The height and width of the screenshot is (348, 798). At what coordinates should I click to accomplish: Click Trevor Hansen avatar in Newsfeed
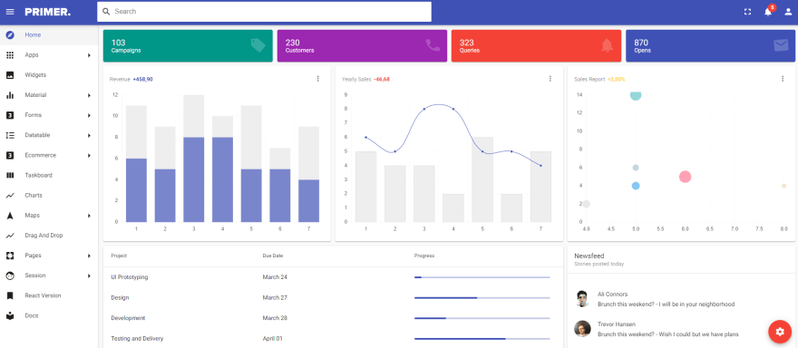pos(582,329)
